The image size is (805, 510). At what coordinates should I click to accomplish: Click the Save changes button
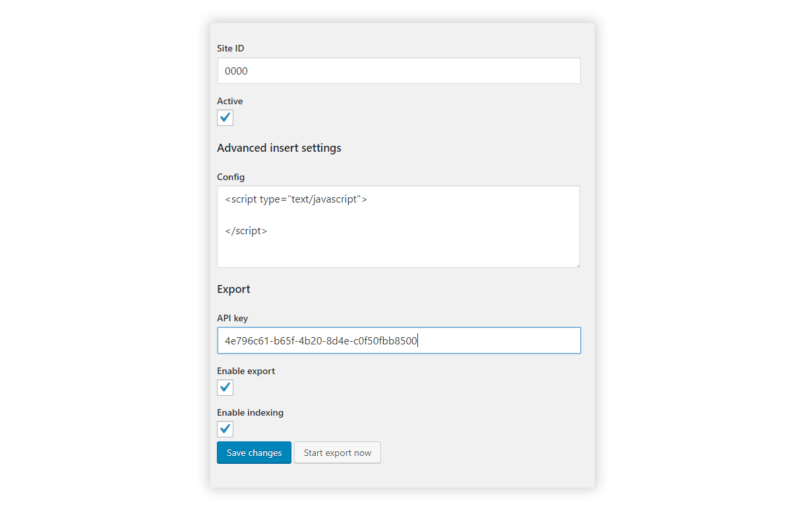point(254,453)
